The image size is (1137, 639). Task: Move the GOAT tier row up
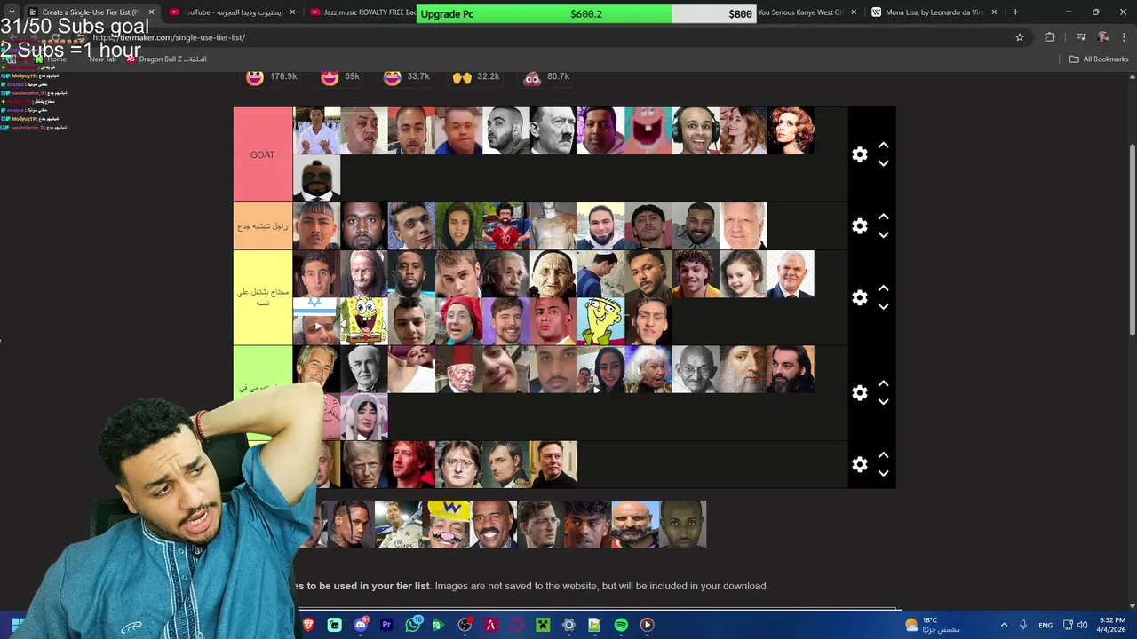pyautogui.click(x=883, y=146)
